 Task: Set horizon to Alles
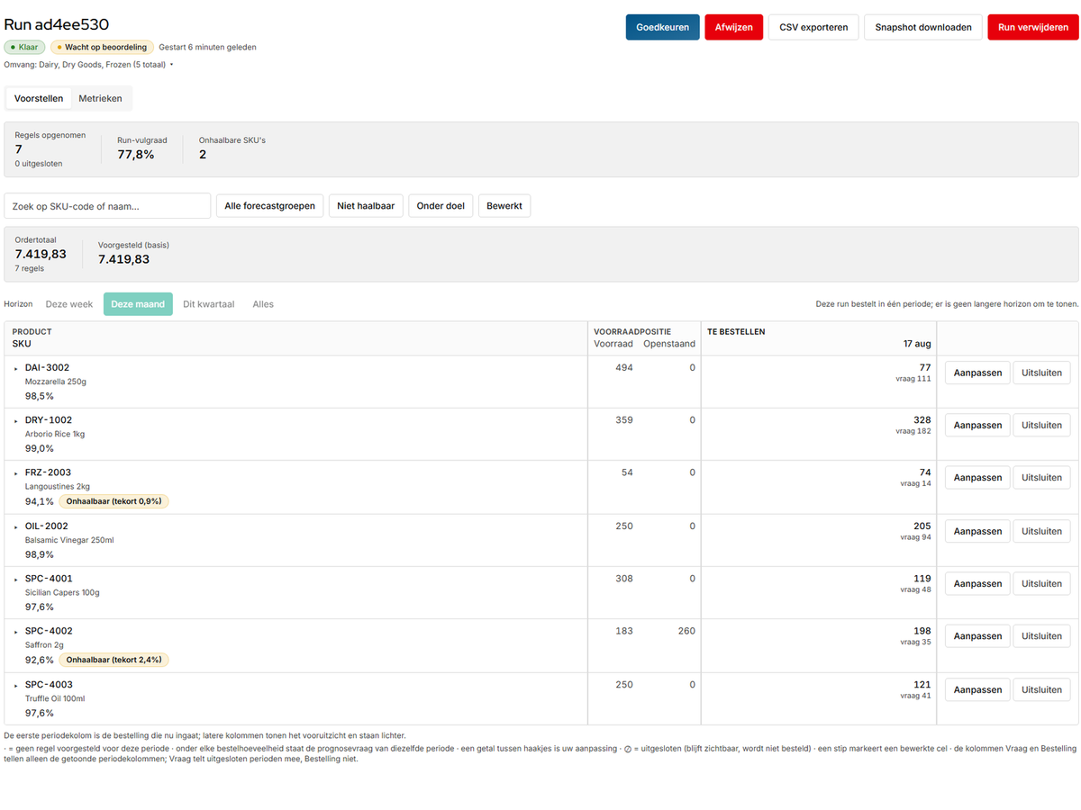tap(263, 304)
